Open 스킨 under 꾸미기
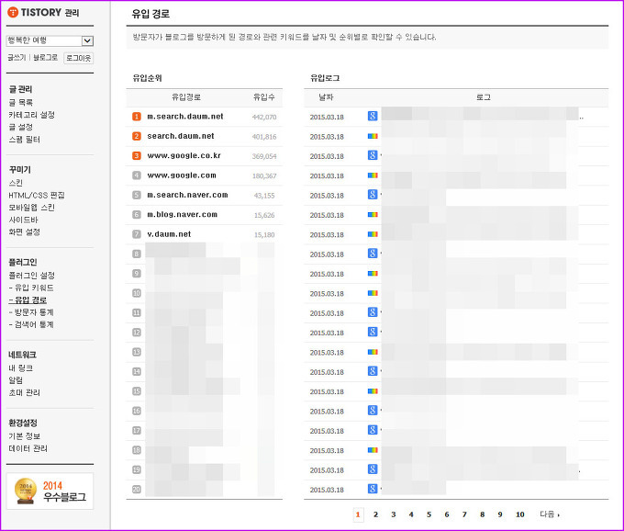 pos(16,183)
